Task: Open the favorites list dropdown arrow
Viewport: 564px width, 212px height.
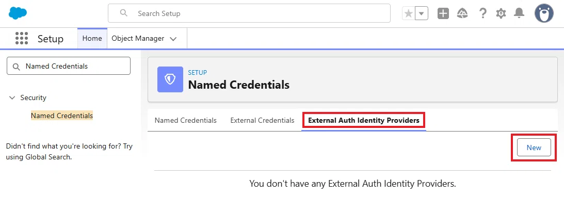Action: click(422, 13)
